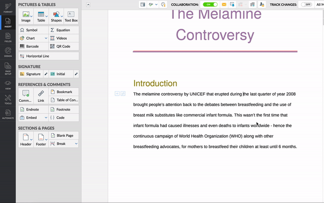
Task: Open the notification bell document icon
Action: pos(232,4)
